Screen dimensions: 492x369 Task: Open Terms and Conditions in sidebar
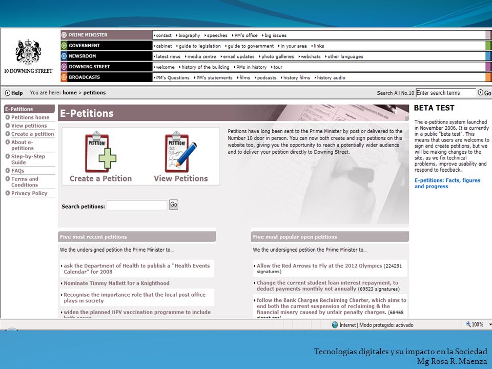pyautogui.click(x=25, y=181)
